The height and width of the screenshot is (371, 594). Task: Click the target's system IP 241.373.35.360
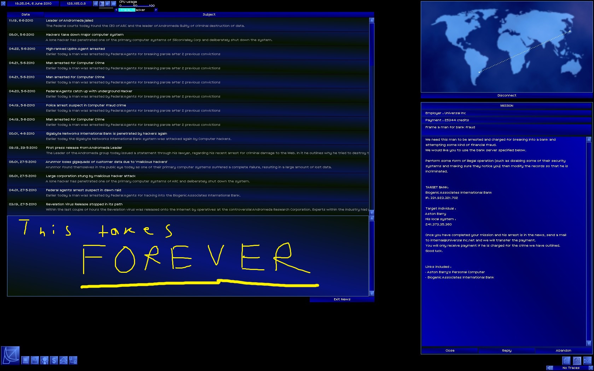click(438, 224)
